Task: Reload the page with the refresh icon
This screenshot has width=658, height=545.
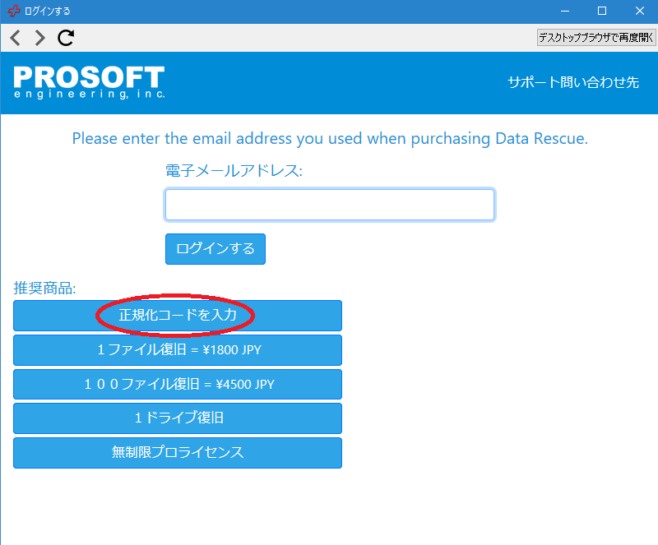Action: [66, 37]
